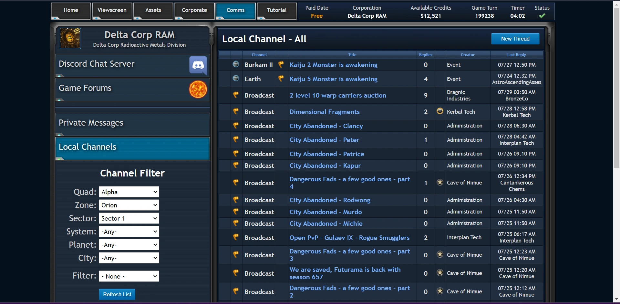This screenshot has width=620, height=304.
Task: Click the page vertical scrollbar thumb
Action: pos(616,87)
